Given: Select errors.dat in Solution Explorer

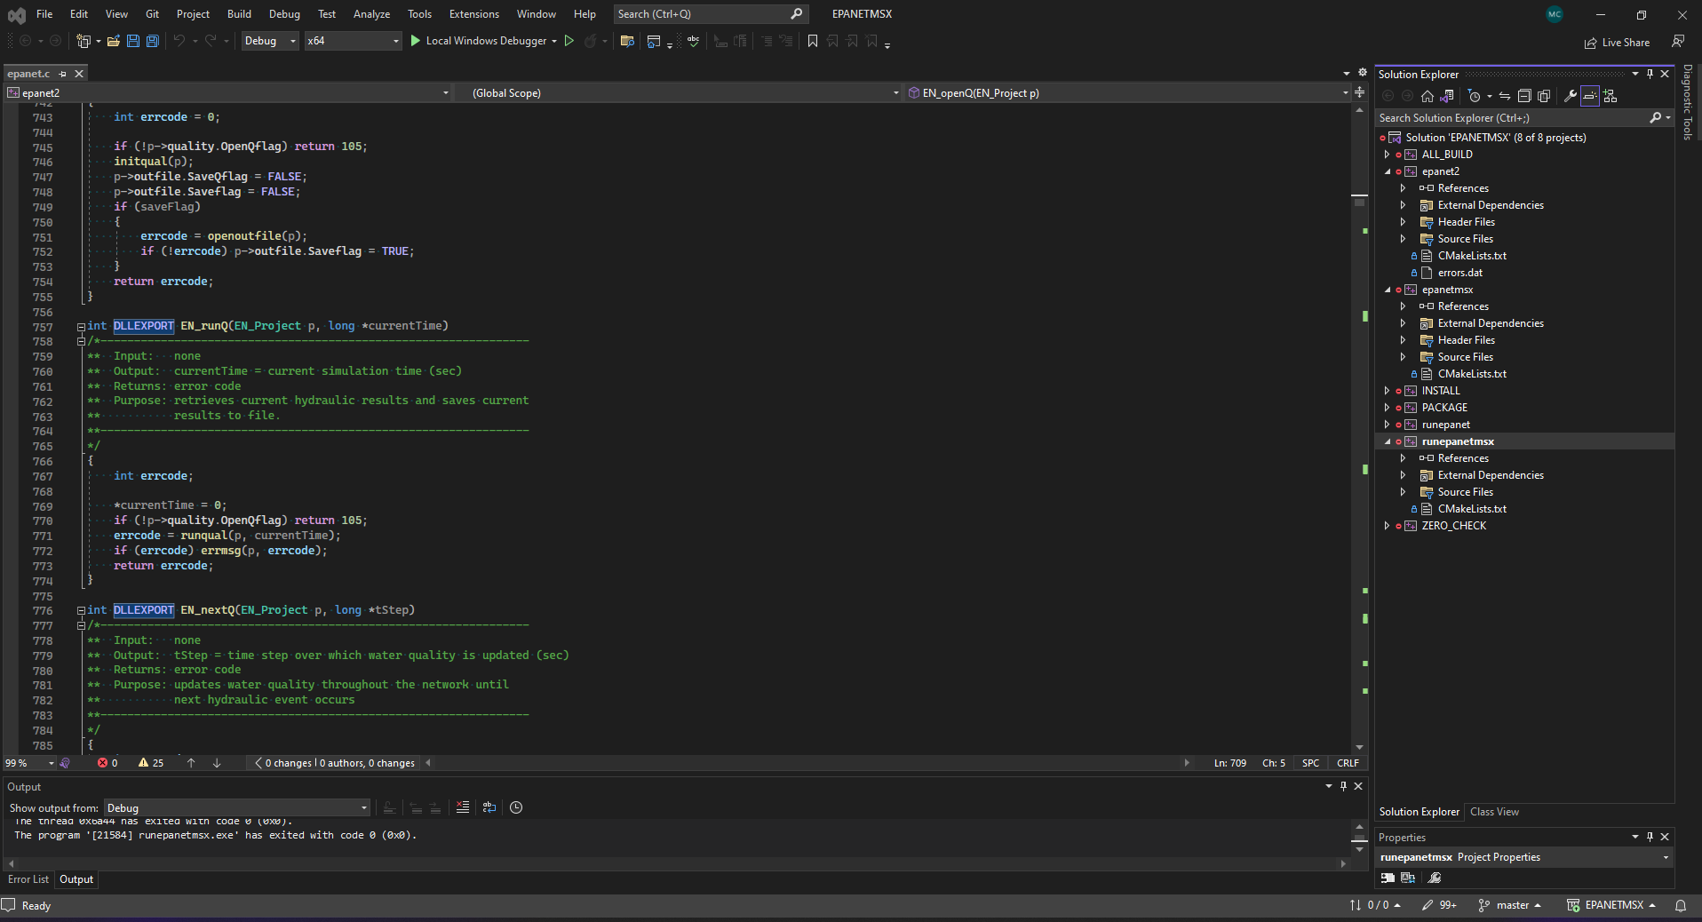Looking at the screenshot, I should click(x=1460, y=273).
